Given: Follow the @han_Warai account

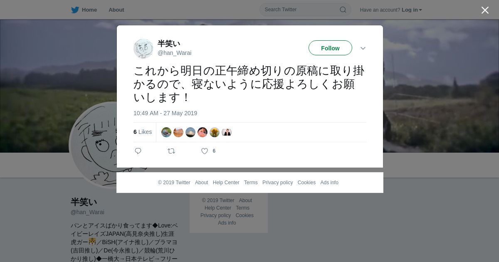Looking at the screenshot, I should click(x=330, y=48).
